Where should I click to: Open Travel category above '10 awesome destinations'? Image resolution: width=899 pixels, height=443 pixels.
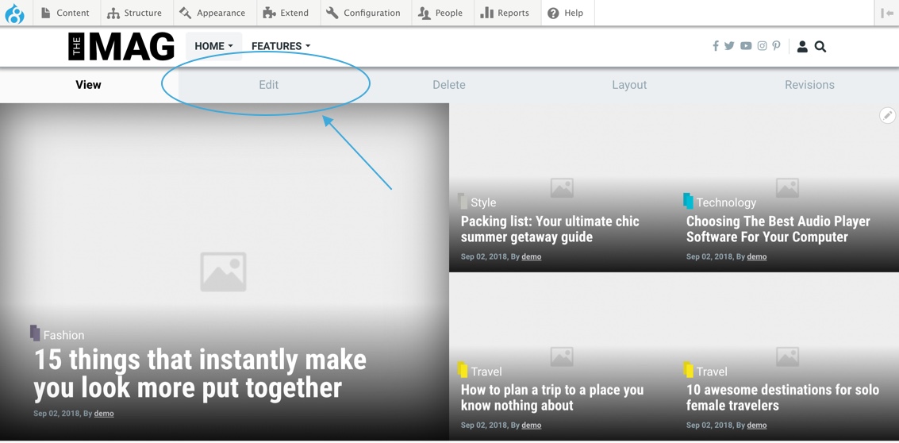(712, 372)
